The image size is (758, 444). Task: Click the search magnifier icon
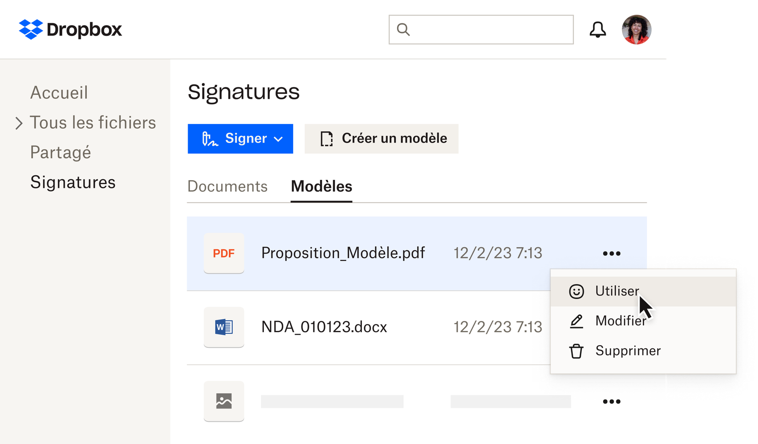[403, 29]
